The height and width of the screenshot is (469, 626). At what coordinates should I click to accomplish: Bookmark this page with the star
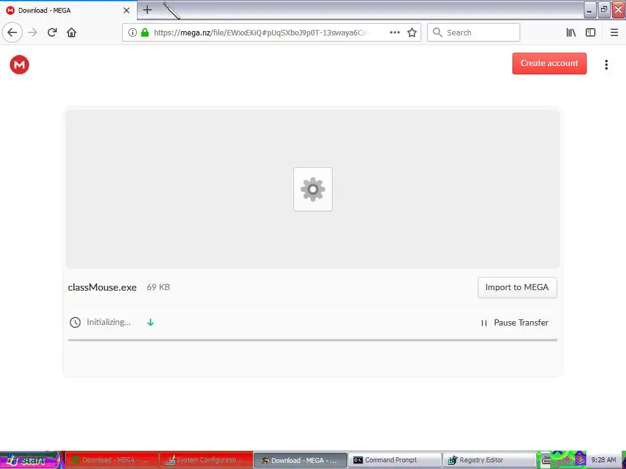(x=412, y=32)
